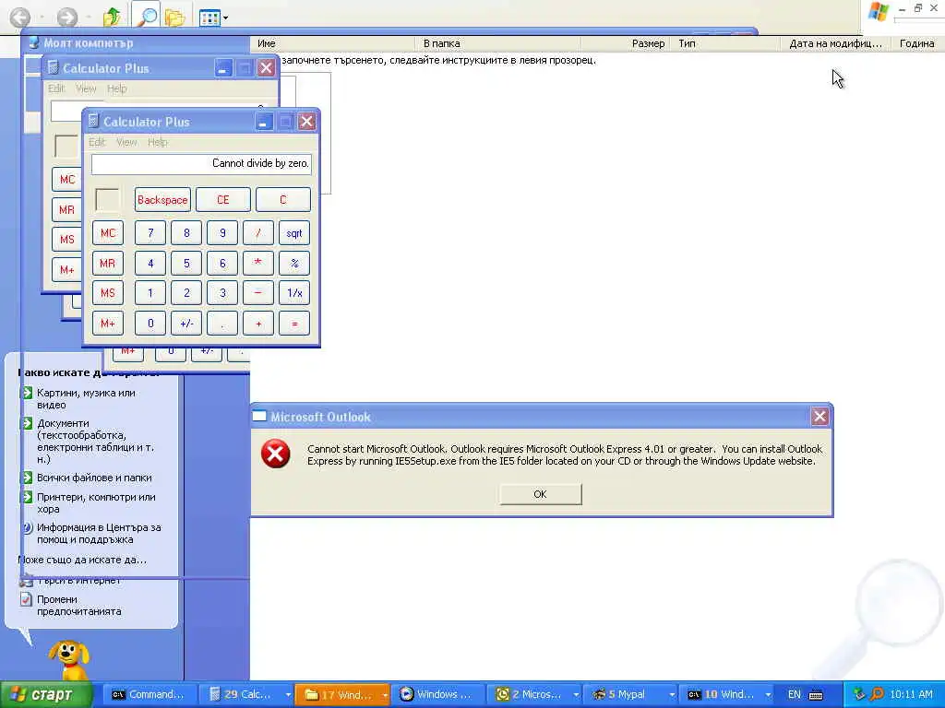Click the decimal point button in front calculator
This screenshot has height=708, width=945.
221,324
